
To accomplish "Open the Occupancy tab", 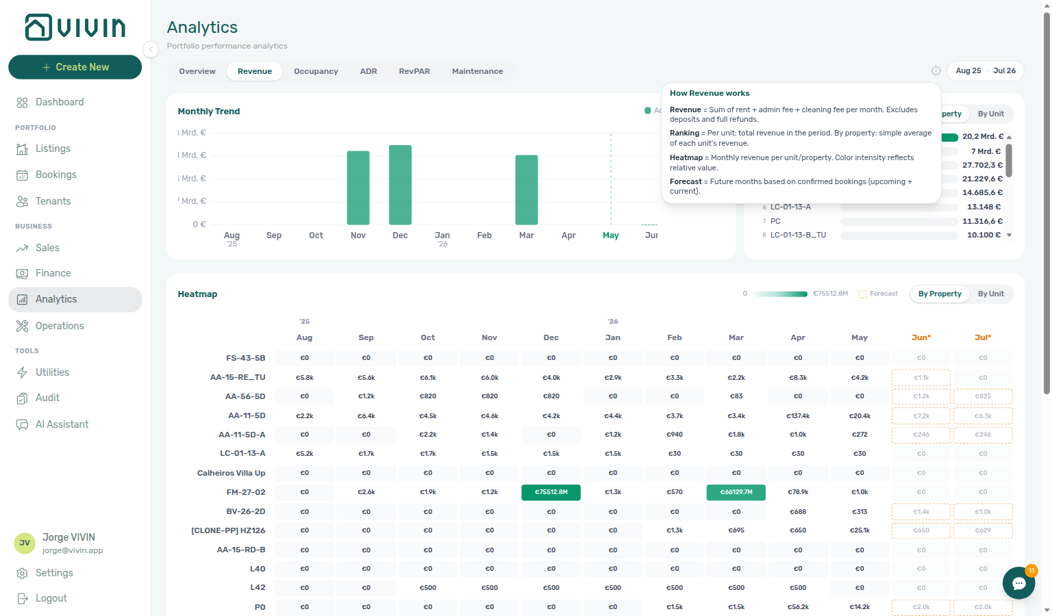I will coord(316,71).
